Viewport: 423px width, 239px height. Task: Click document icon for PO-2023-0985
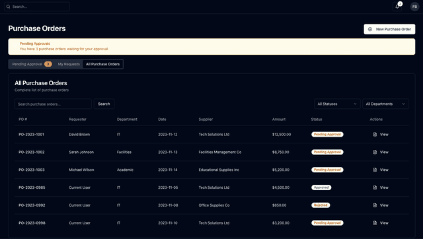[375, 188]
